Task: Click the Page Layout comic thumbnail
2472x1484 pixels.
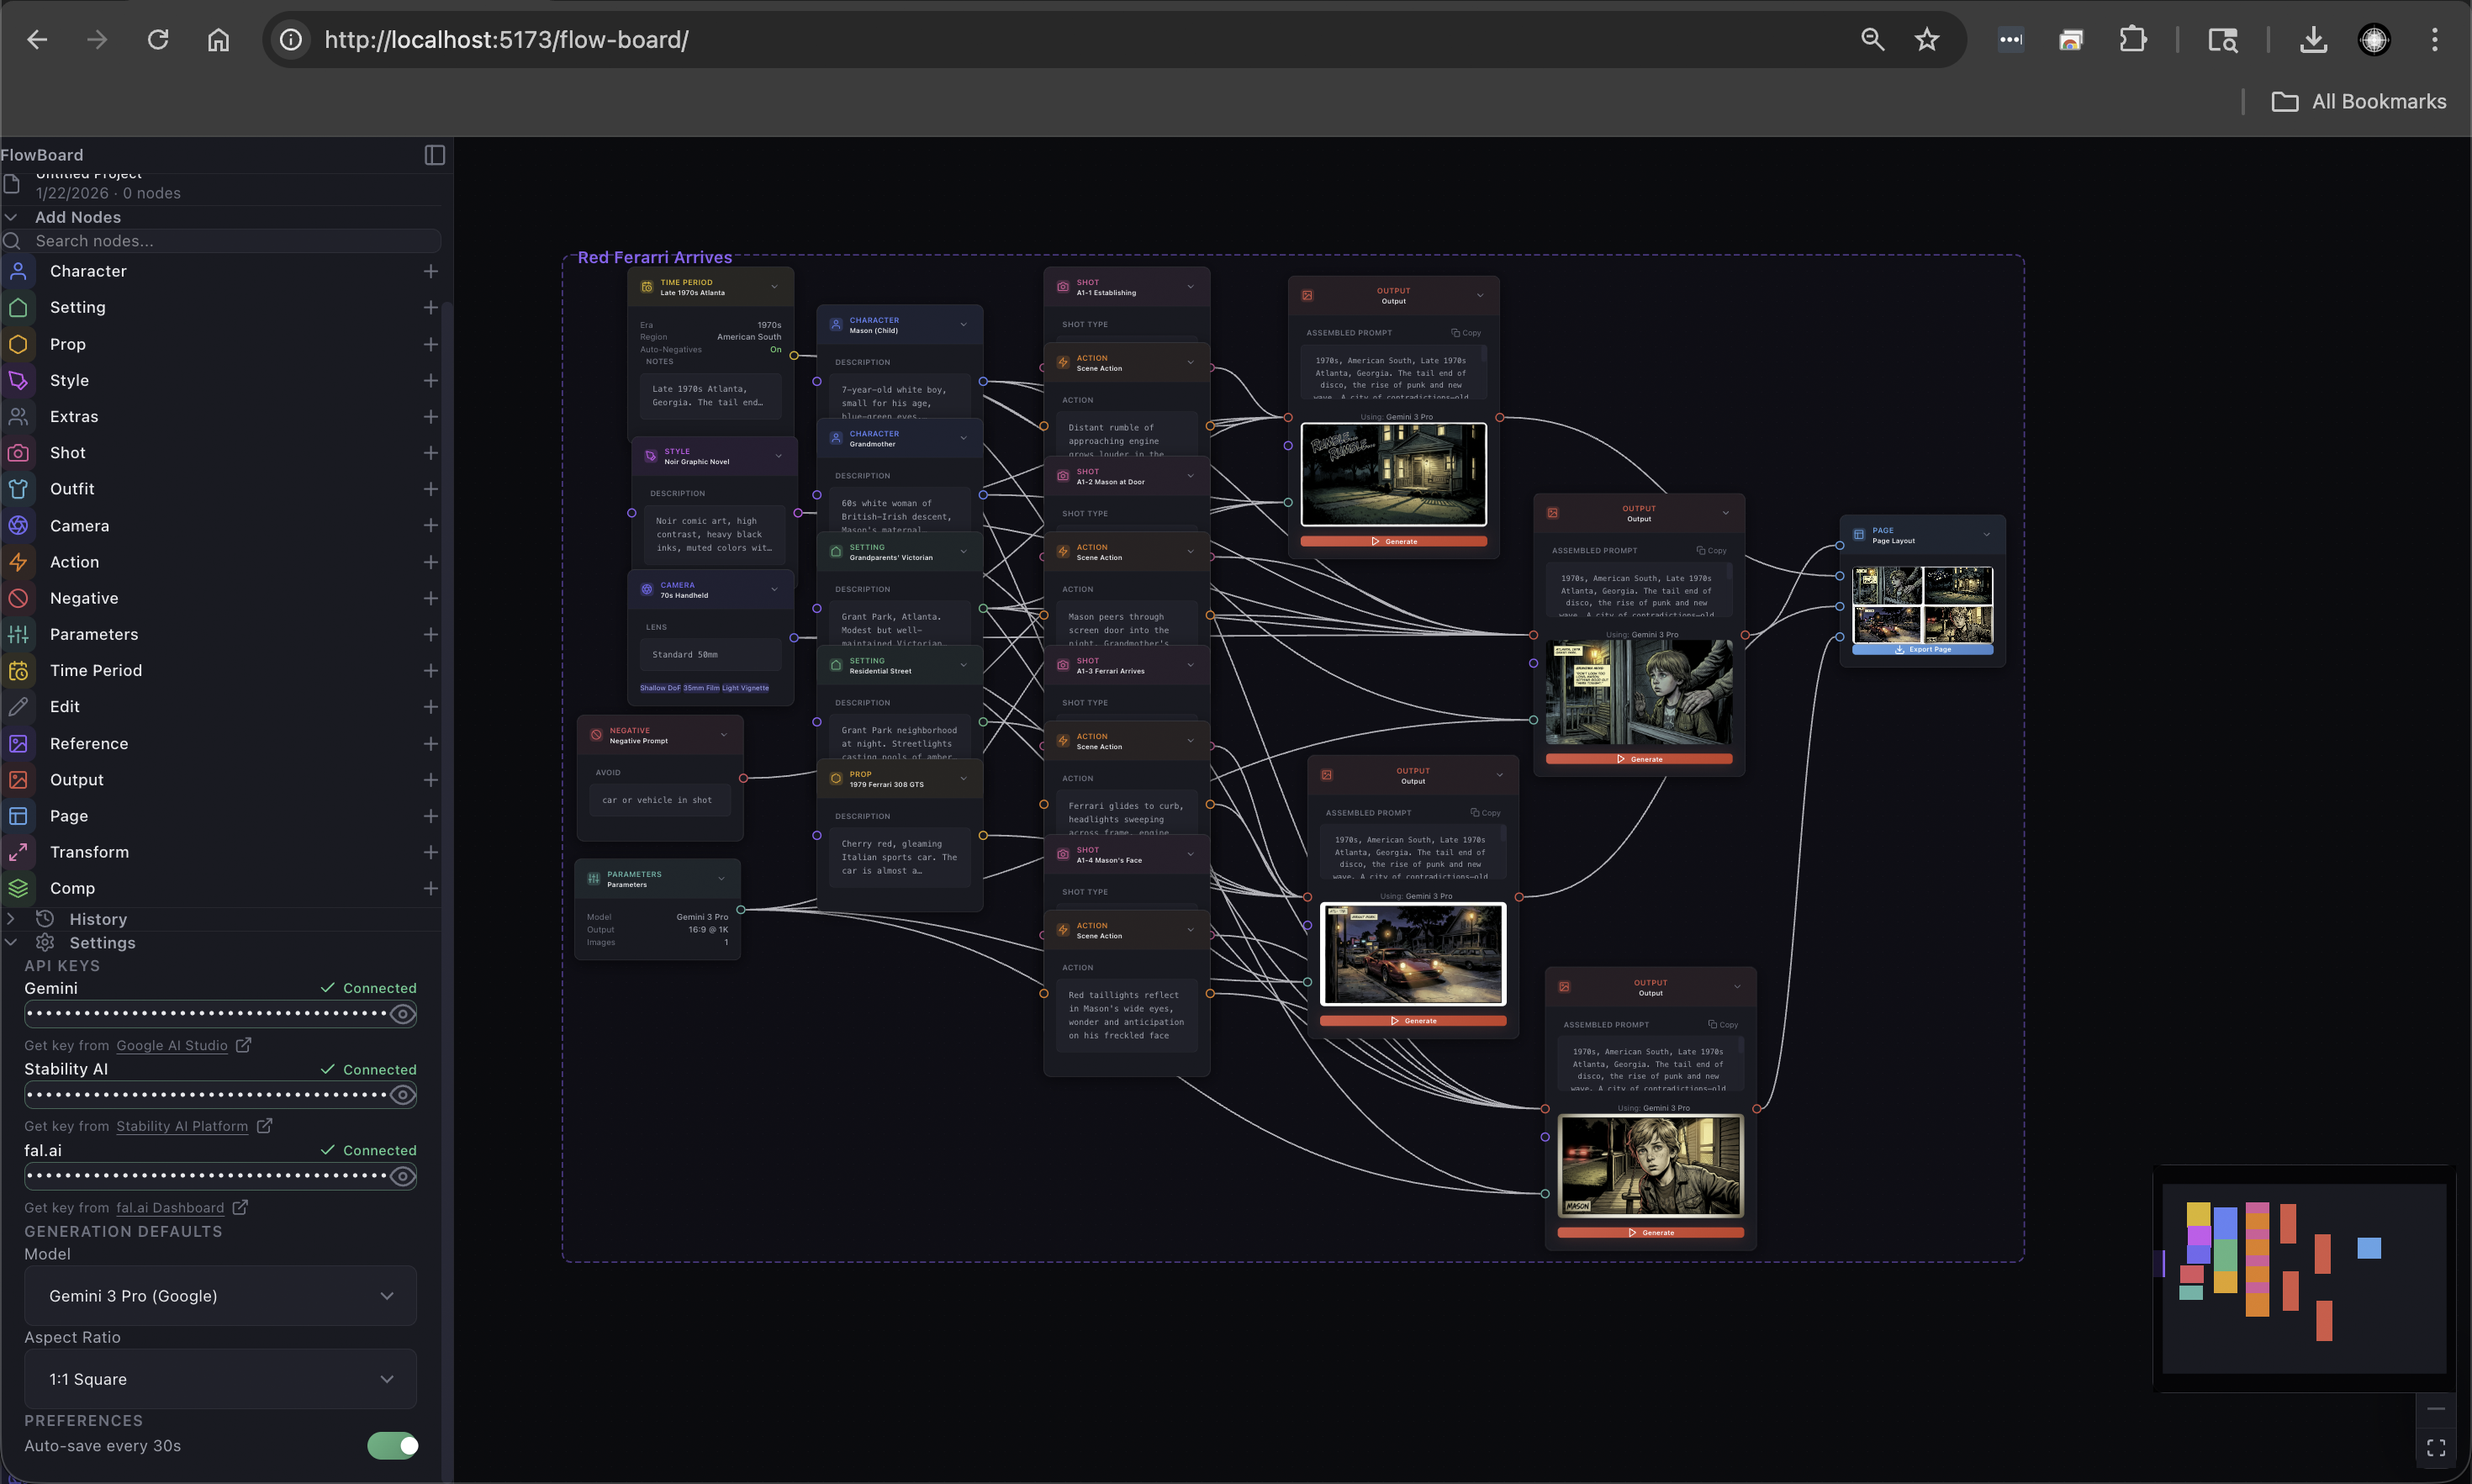Action: [x=1922, y=605]
